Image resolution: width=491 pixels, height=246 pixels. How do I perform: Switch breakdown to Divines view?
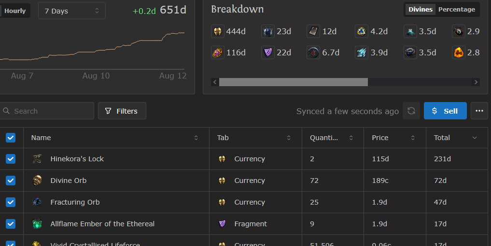(x=420, y=9)
